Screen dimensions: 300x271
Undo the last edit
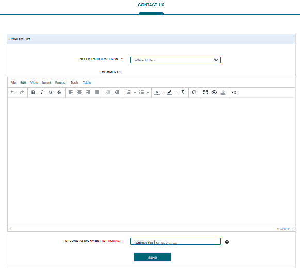[13, 92]
